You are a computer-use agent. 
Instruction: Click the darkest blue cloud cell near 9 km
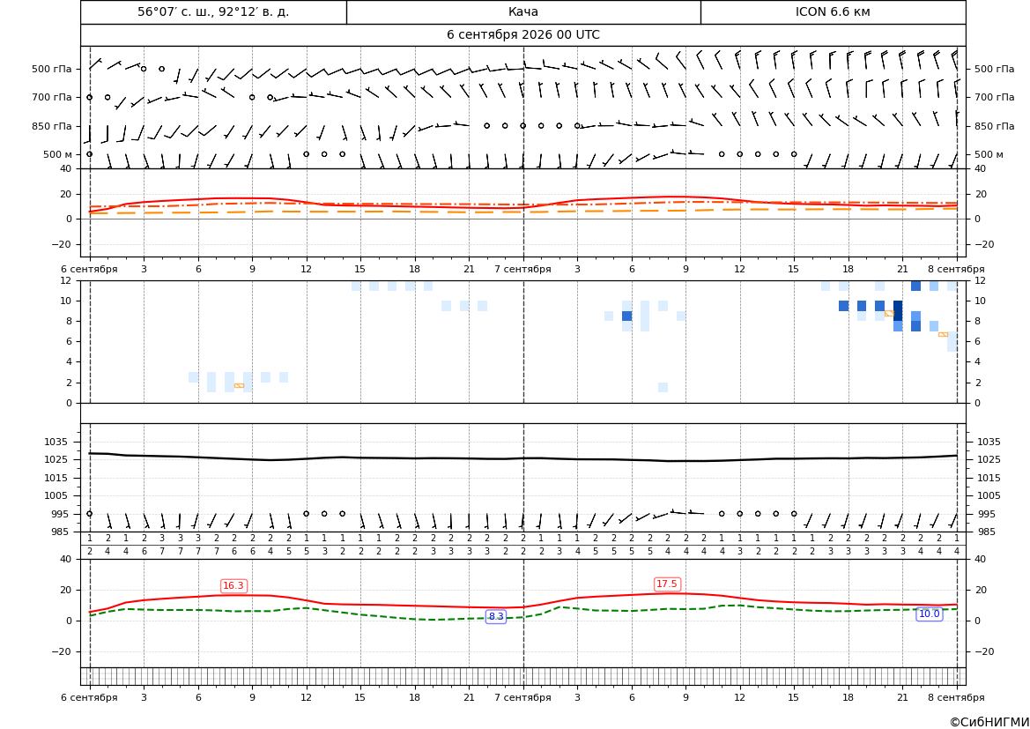coord(898,310)
